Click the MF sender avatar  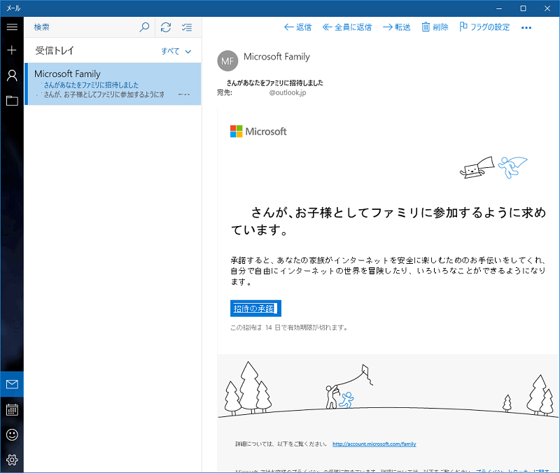click(x=227, y=61)
